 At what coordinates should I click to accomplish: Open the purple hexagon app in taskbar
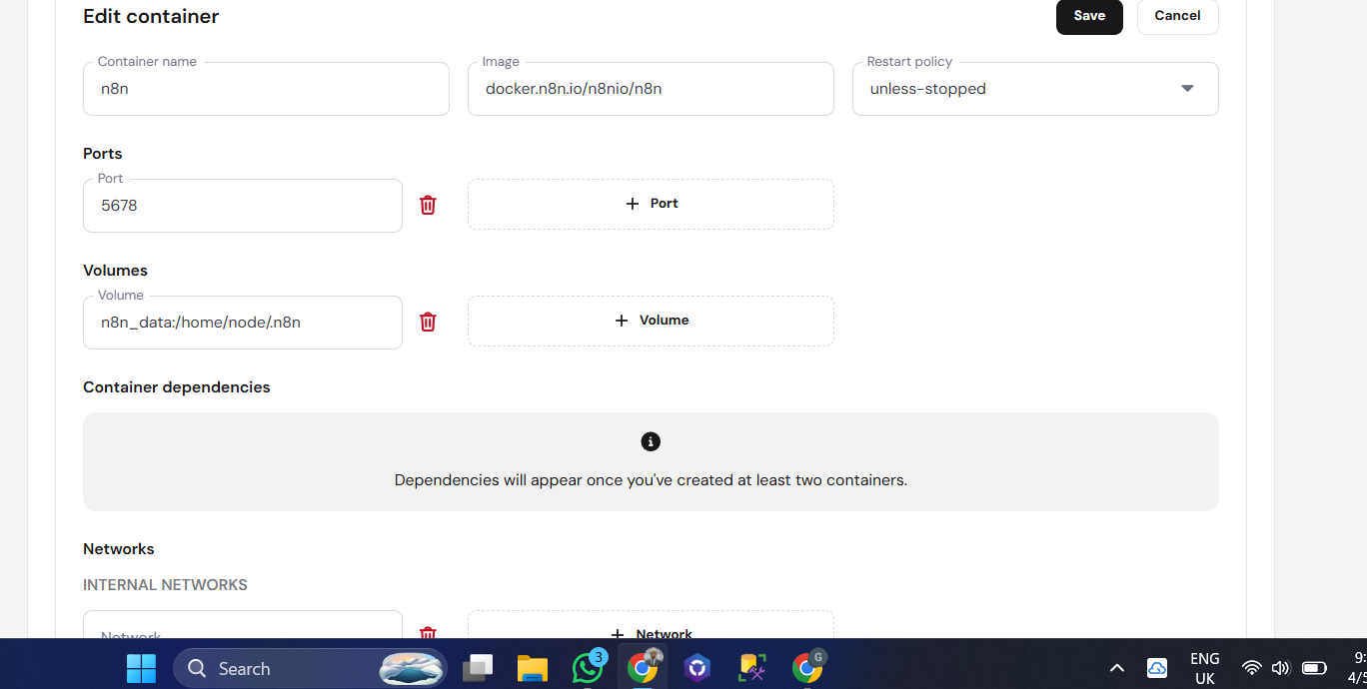pos(697,668)
